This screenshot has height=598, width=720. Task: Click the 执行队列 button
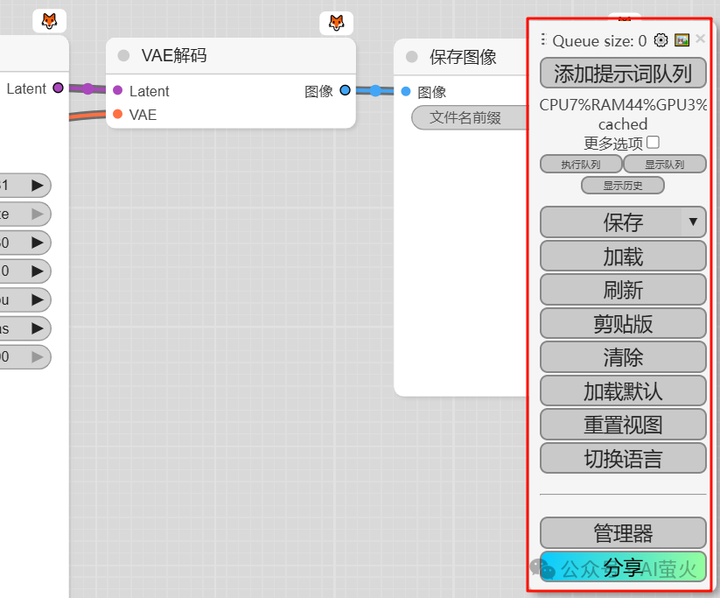tap(581, 164)
